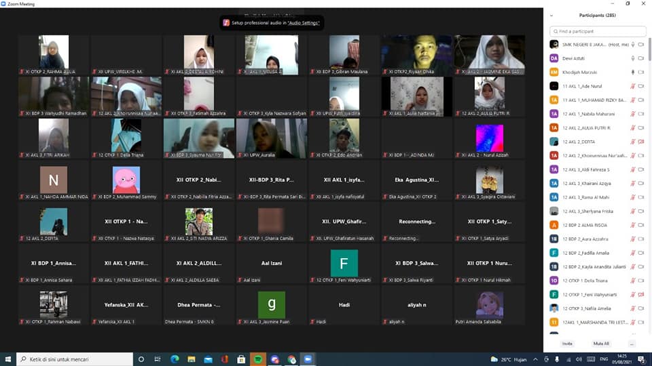The image size is (652, 366).
Task: Open Spotify from the taskbar
Action: click(258, 359)
